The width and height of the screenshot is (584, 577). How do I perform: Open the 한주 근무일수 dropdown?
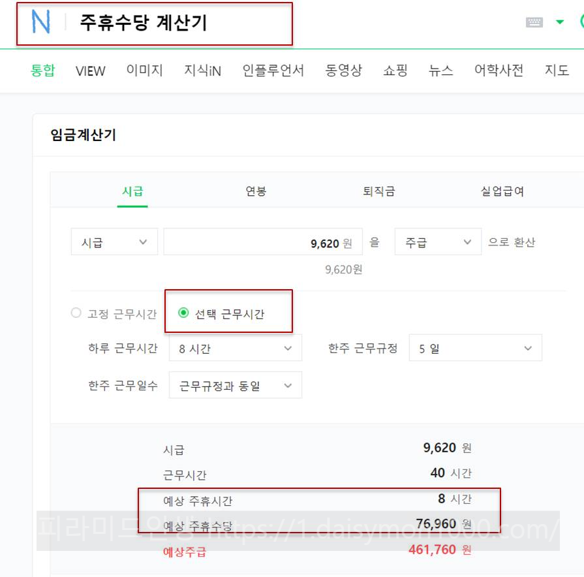(235, 385)
